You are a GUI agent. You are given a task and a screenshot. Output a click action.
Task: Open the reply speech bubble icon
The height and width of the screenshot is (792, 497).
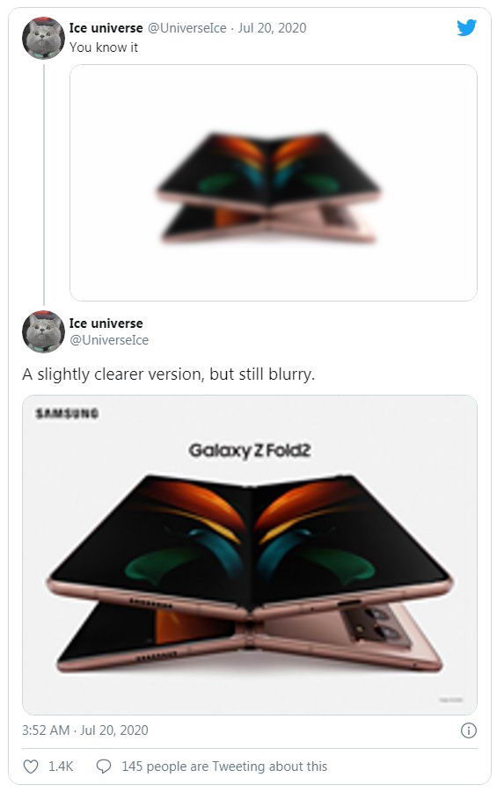point(104,767)
